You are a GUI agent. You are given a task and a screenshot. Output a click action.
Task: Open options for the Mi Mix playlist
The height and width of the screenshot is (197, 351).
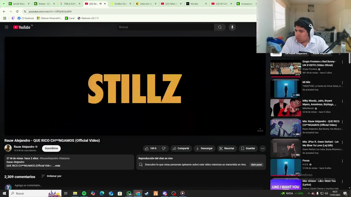click(x=342, y=83)
